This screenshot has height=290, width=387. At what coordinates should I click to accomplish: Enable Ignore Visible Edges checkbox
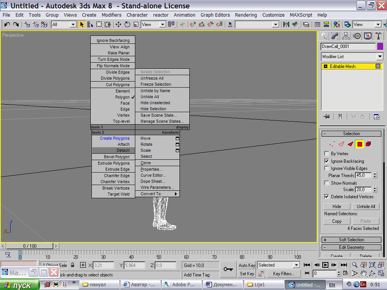[327, 168]
